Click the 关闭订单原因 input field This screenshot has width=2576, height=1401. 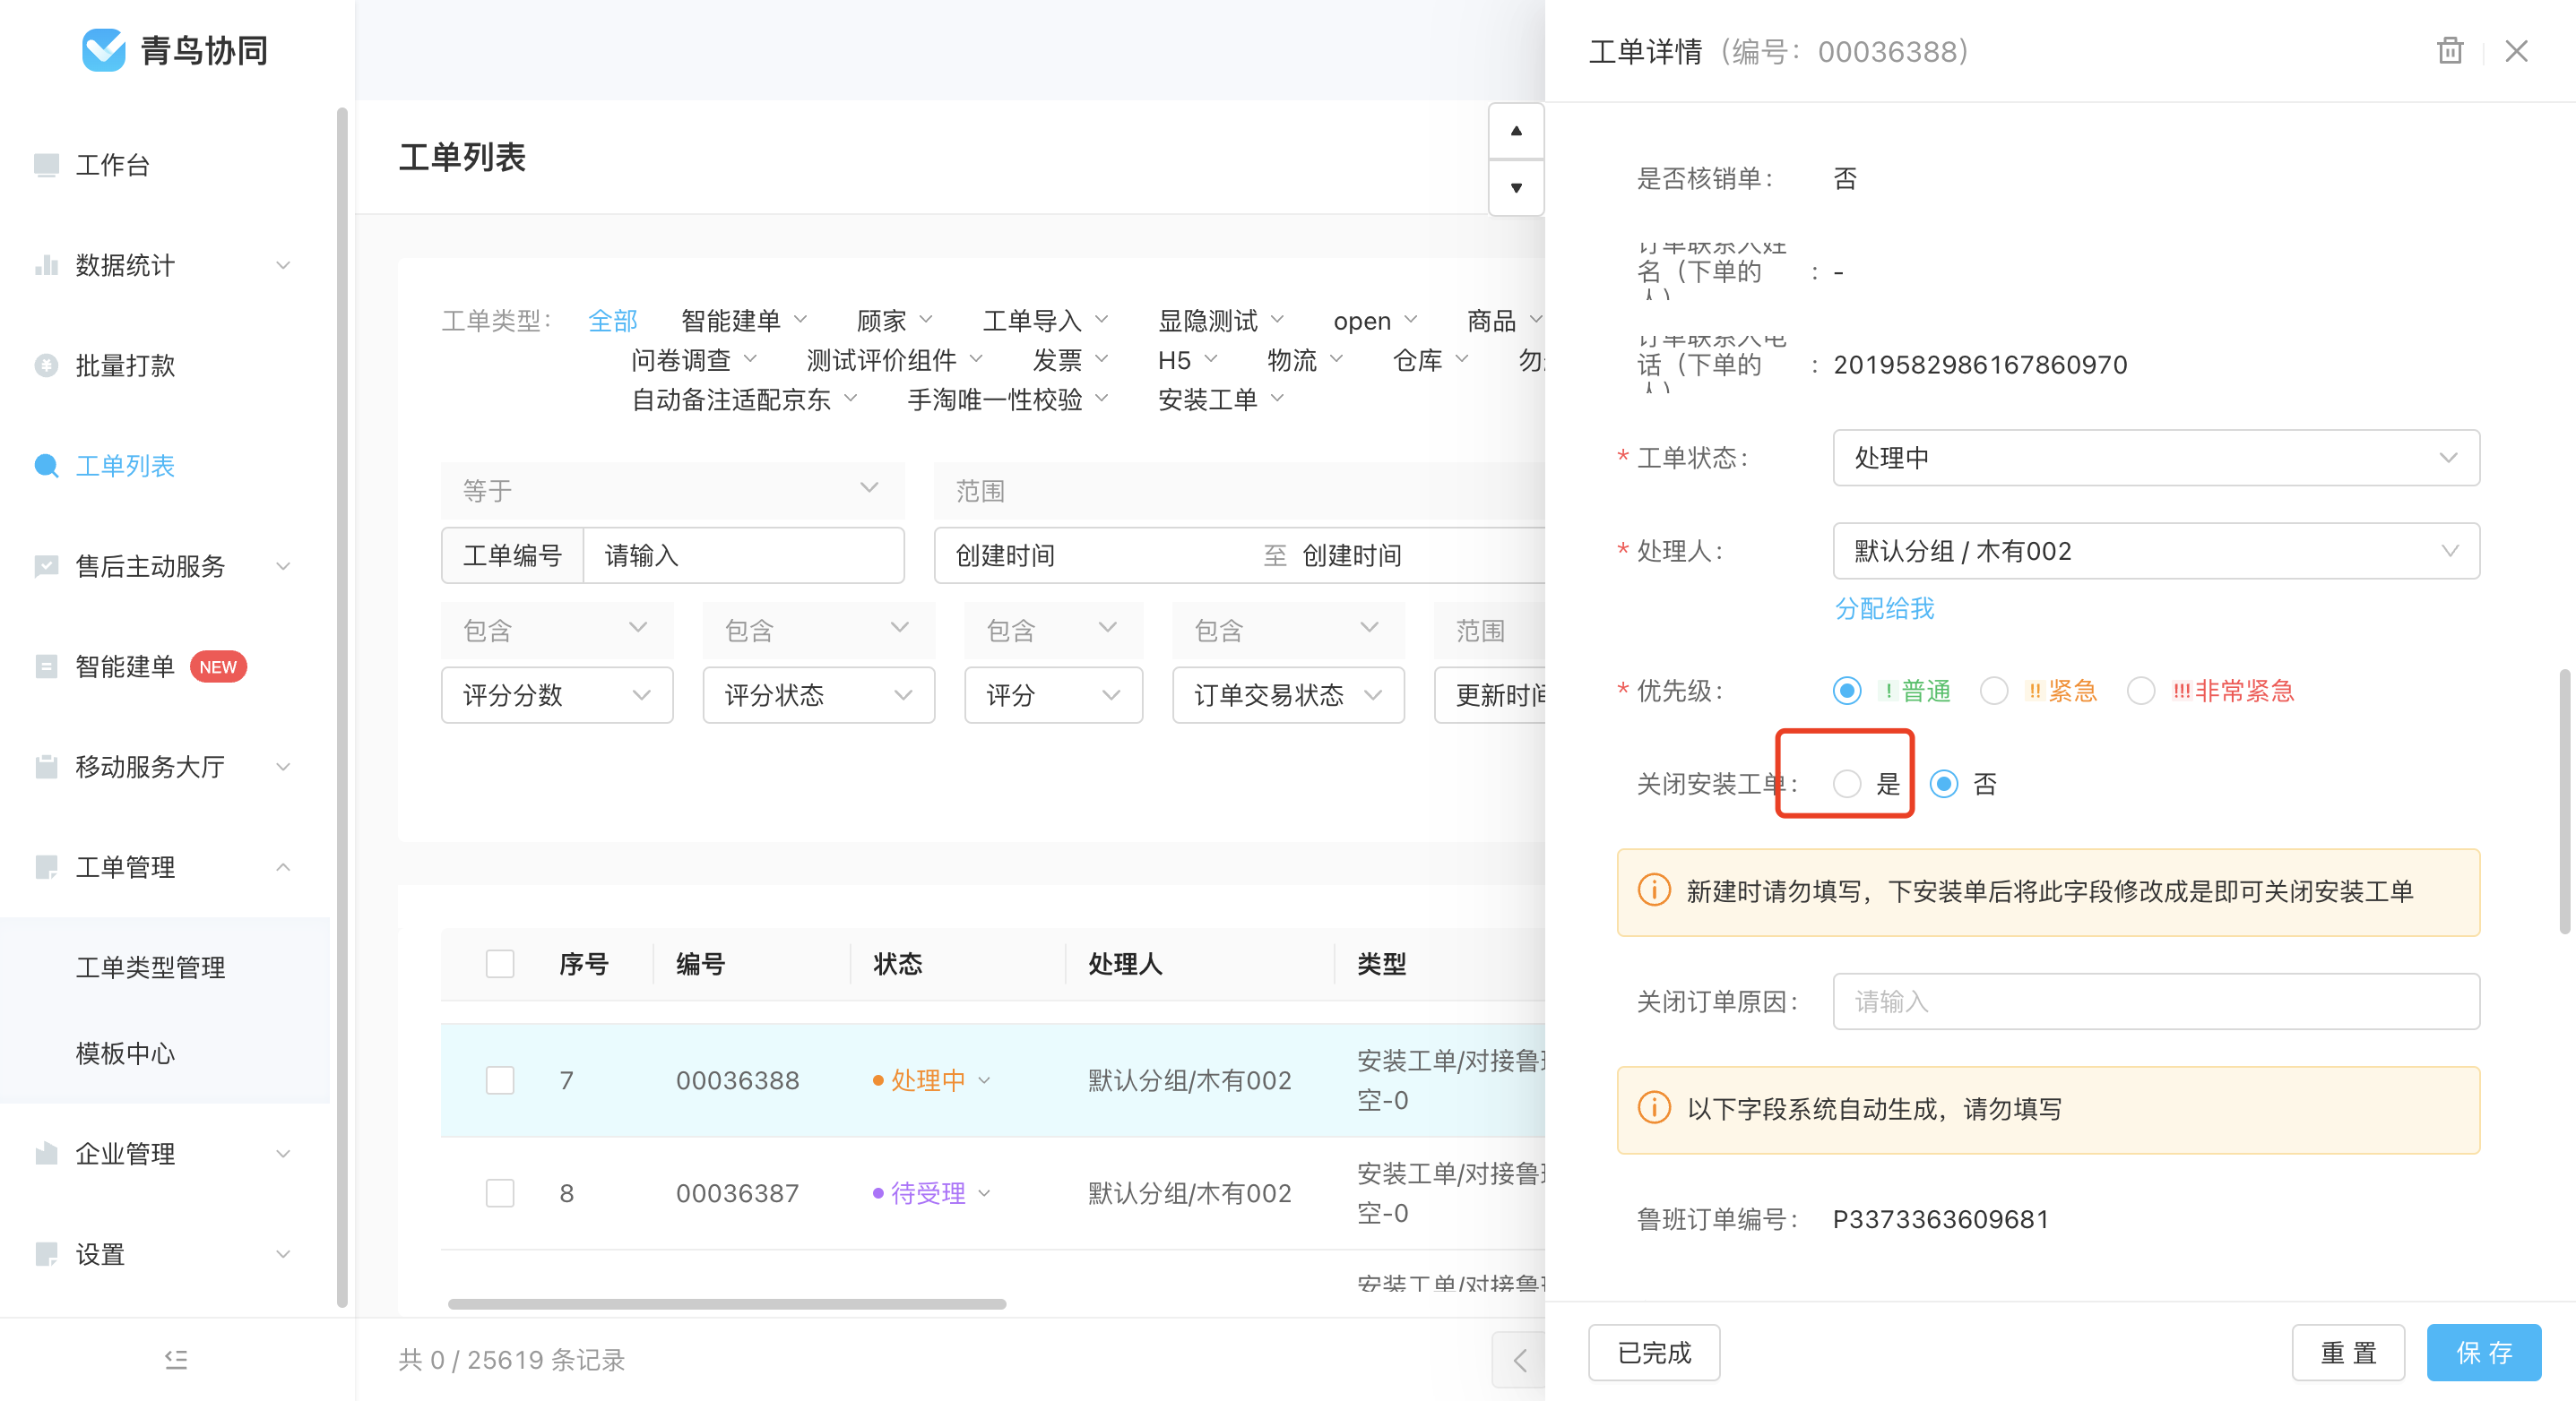(x=2156, y=1001)
